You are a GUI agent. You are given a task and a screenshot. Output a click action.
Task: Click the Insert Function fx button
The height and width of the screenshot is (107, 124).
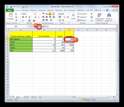click(39, 26)
